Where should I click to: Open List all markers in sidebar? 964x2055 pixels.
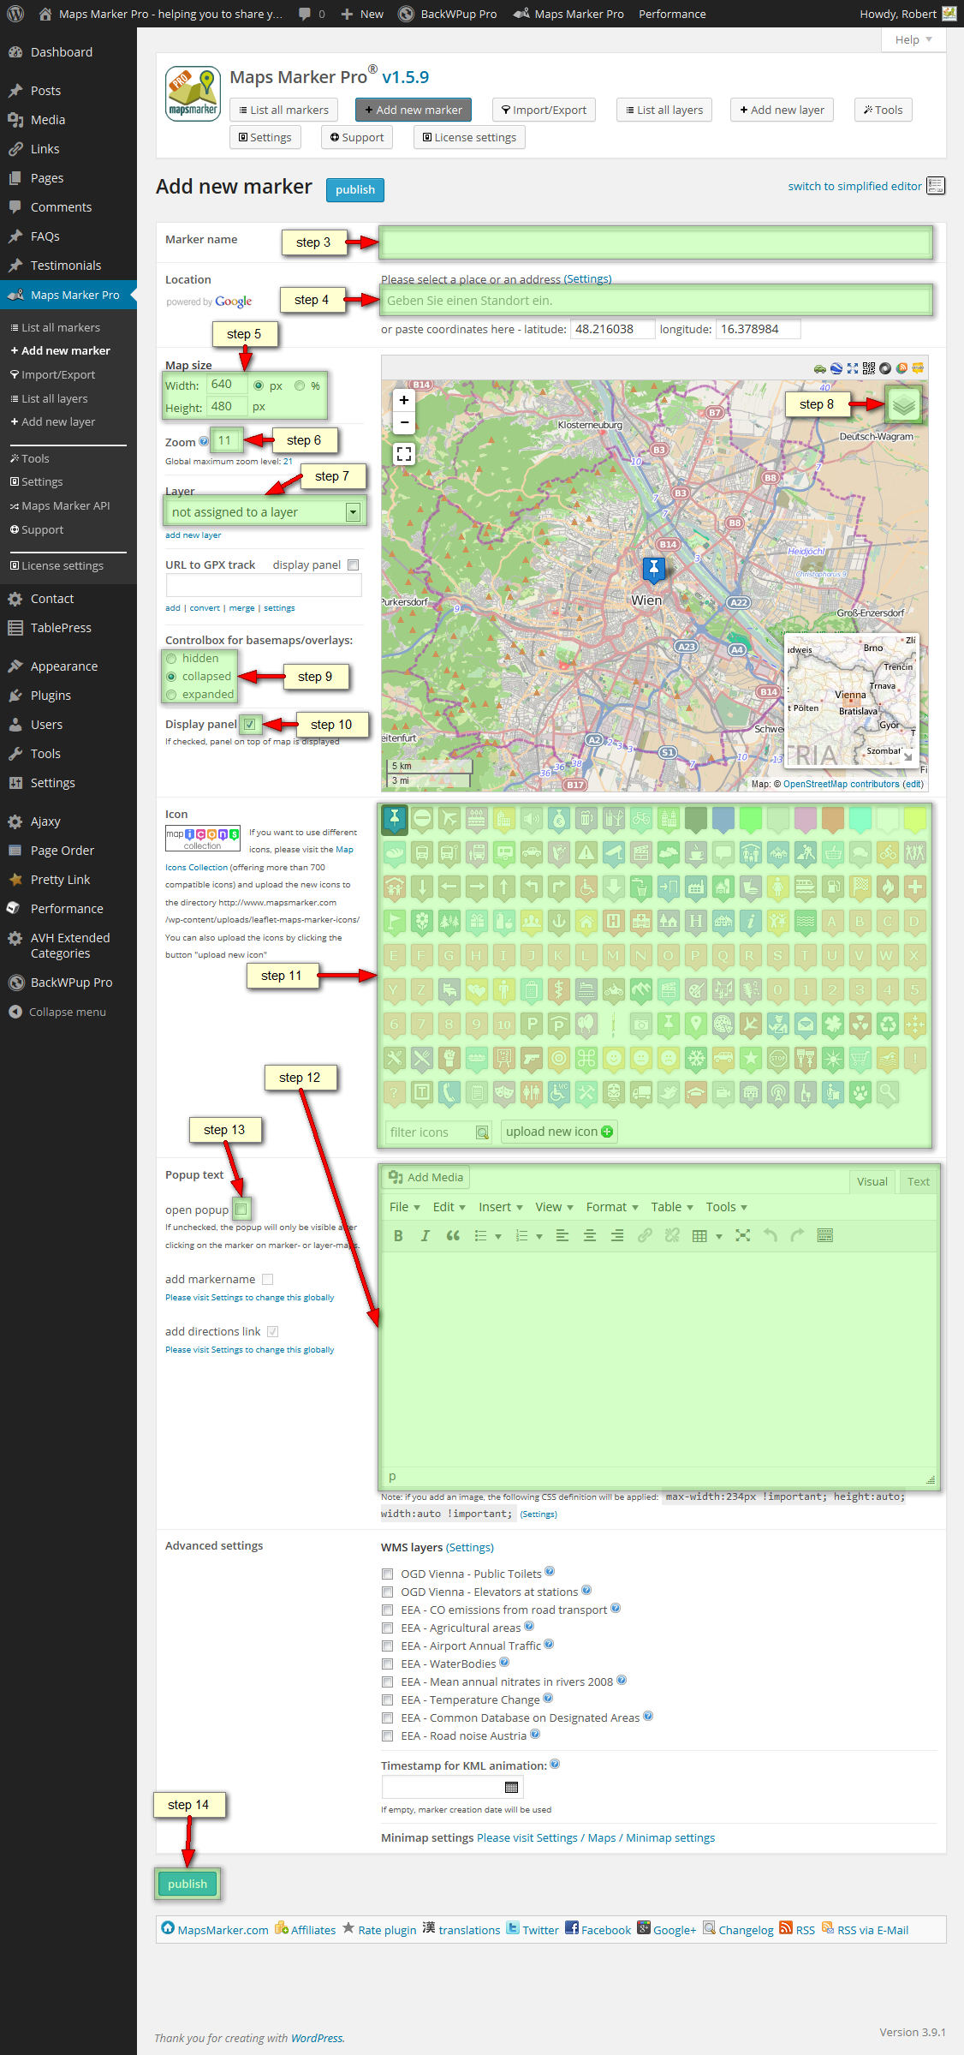click(61, 327)
